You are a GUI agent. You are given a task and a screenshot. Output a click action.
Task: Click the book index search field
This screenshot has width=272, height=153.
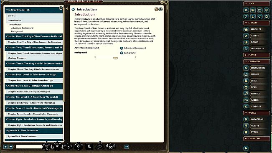tap(29, 147)
